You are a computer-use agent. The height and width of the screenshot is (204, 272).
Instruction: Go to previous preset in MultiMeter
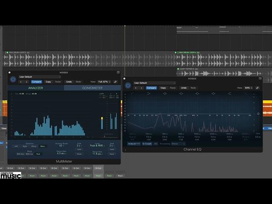tap(21, 82)
